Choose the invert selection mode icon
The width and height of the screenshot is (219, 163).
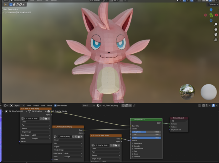(x=21, y=4)
